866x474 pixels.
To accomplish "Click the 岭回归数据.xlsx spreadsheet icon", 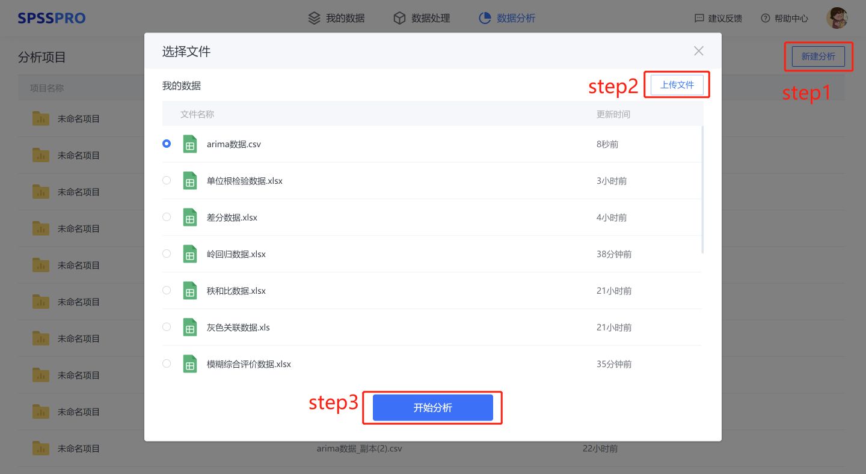I will point(190,254).
